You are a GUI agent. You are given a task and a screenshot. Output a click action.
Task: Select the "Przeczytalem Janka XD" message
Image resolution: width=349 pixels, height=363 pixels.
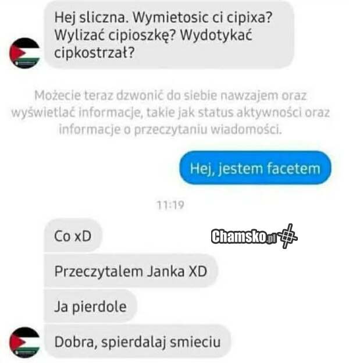point(131,271)
